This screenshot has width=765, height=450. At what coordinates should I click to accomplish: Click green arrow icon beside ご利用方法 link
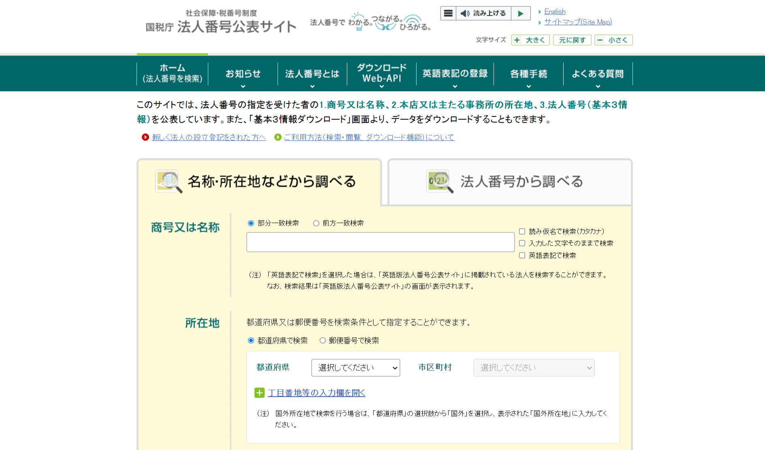pos(278,137)
